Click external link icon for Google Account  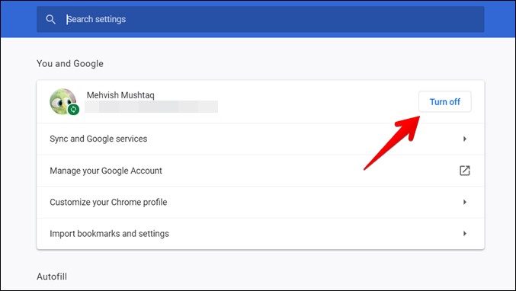click(465, 171)
